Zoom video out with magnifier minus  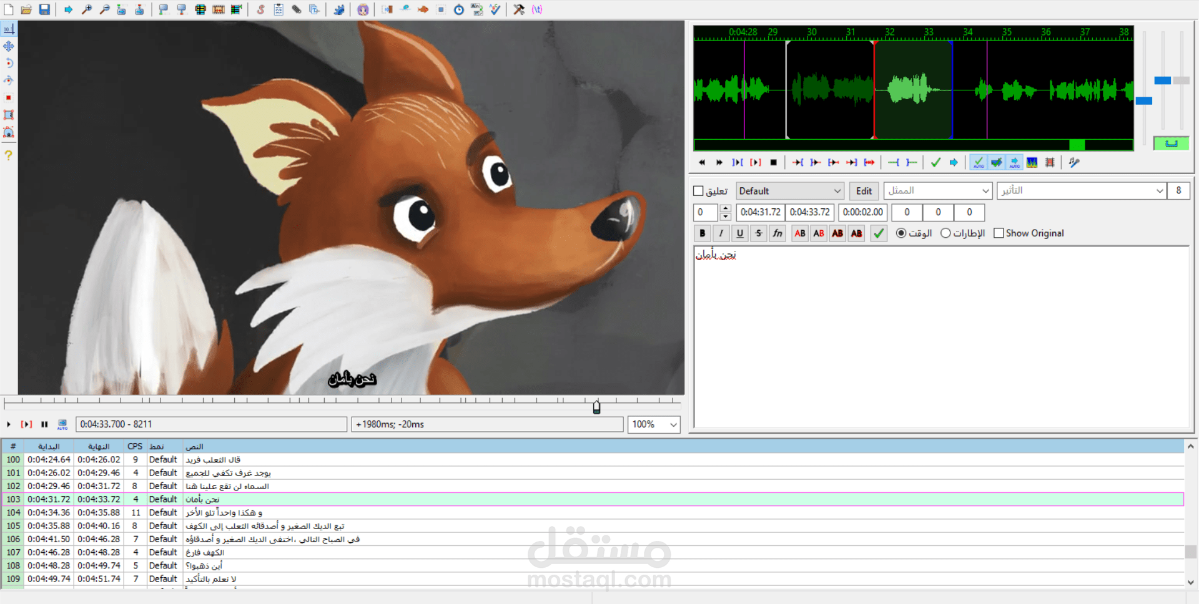click(104, 9)
